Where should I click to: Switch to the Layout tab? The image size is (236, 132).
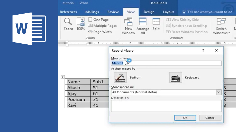tap(168, 12)
